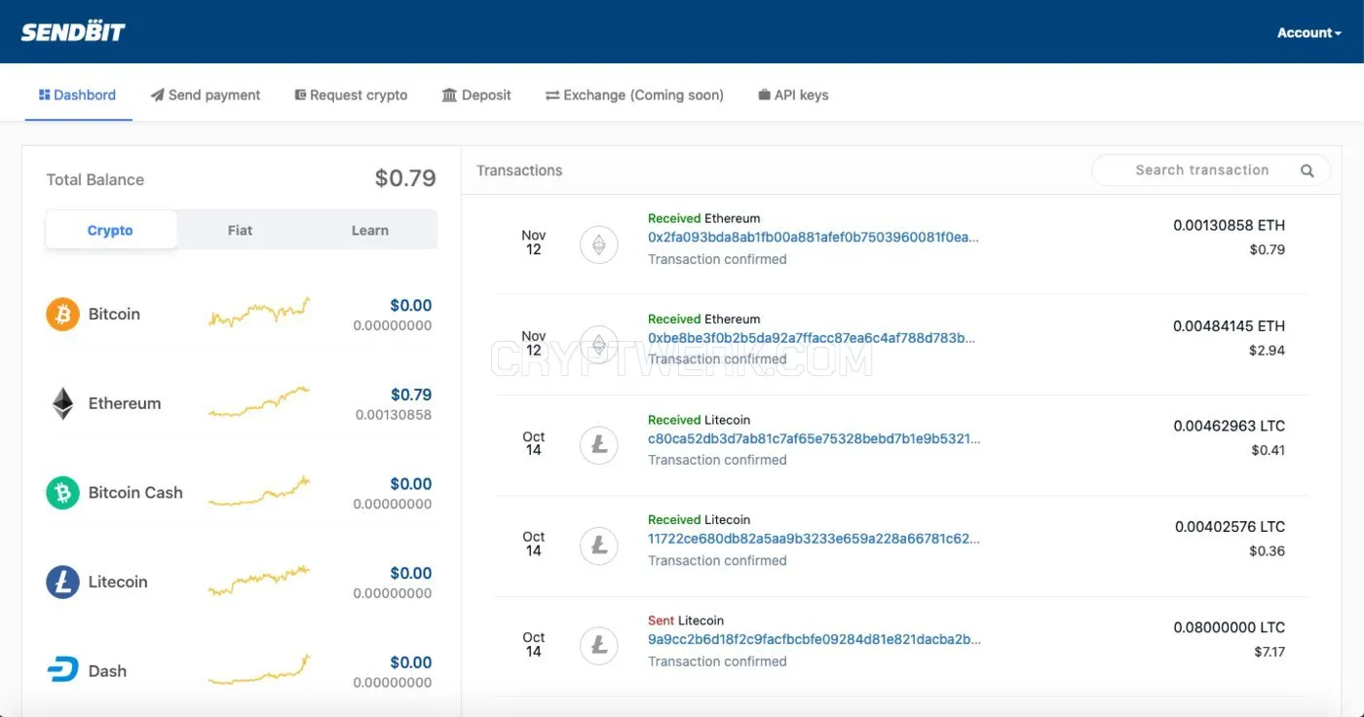This screenshot has height=717, width=1364.
Task: Select the Crypto balance tab
Action: pyautogui.click(x=111, y=230)
